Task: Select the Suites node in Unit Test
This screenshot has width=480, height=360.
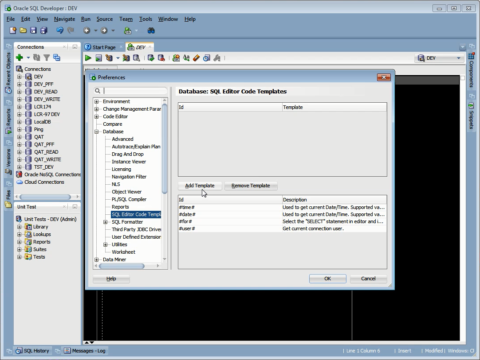Action: tap(39, 249)
